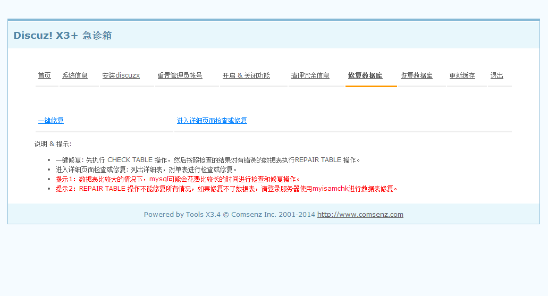This screenshot has width=548, height=296.
Task: Go to the 更新缓存 tab
Action: [462, 75]
